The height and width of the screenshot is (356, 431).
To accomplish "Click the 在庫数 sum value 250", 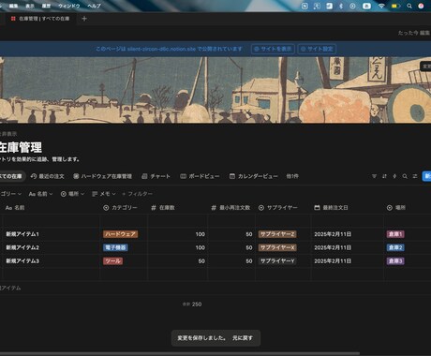I will tap(197, 304).
